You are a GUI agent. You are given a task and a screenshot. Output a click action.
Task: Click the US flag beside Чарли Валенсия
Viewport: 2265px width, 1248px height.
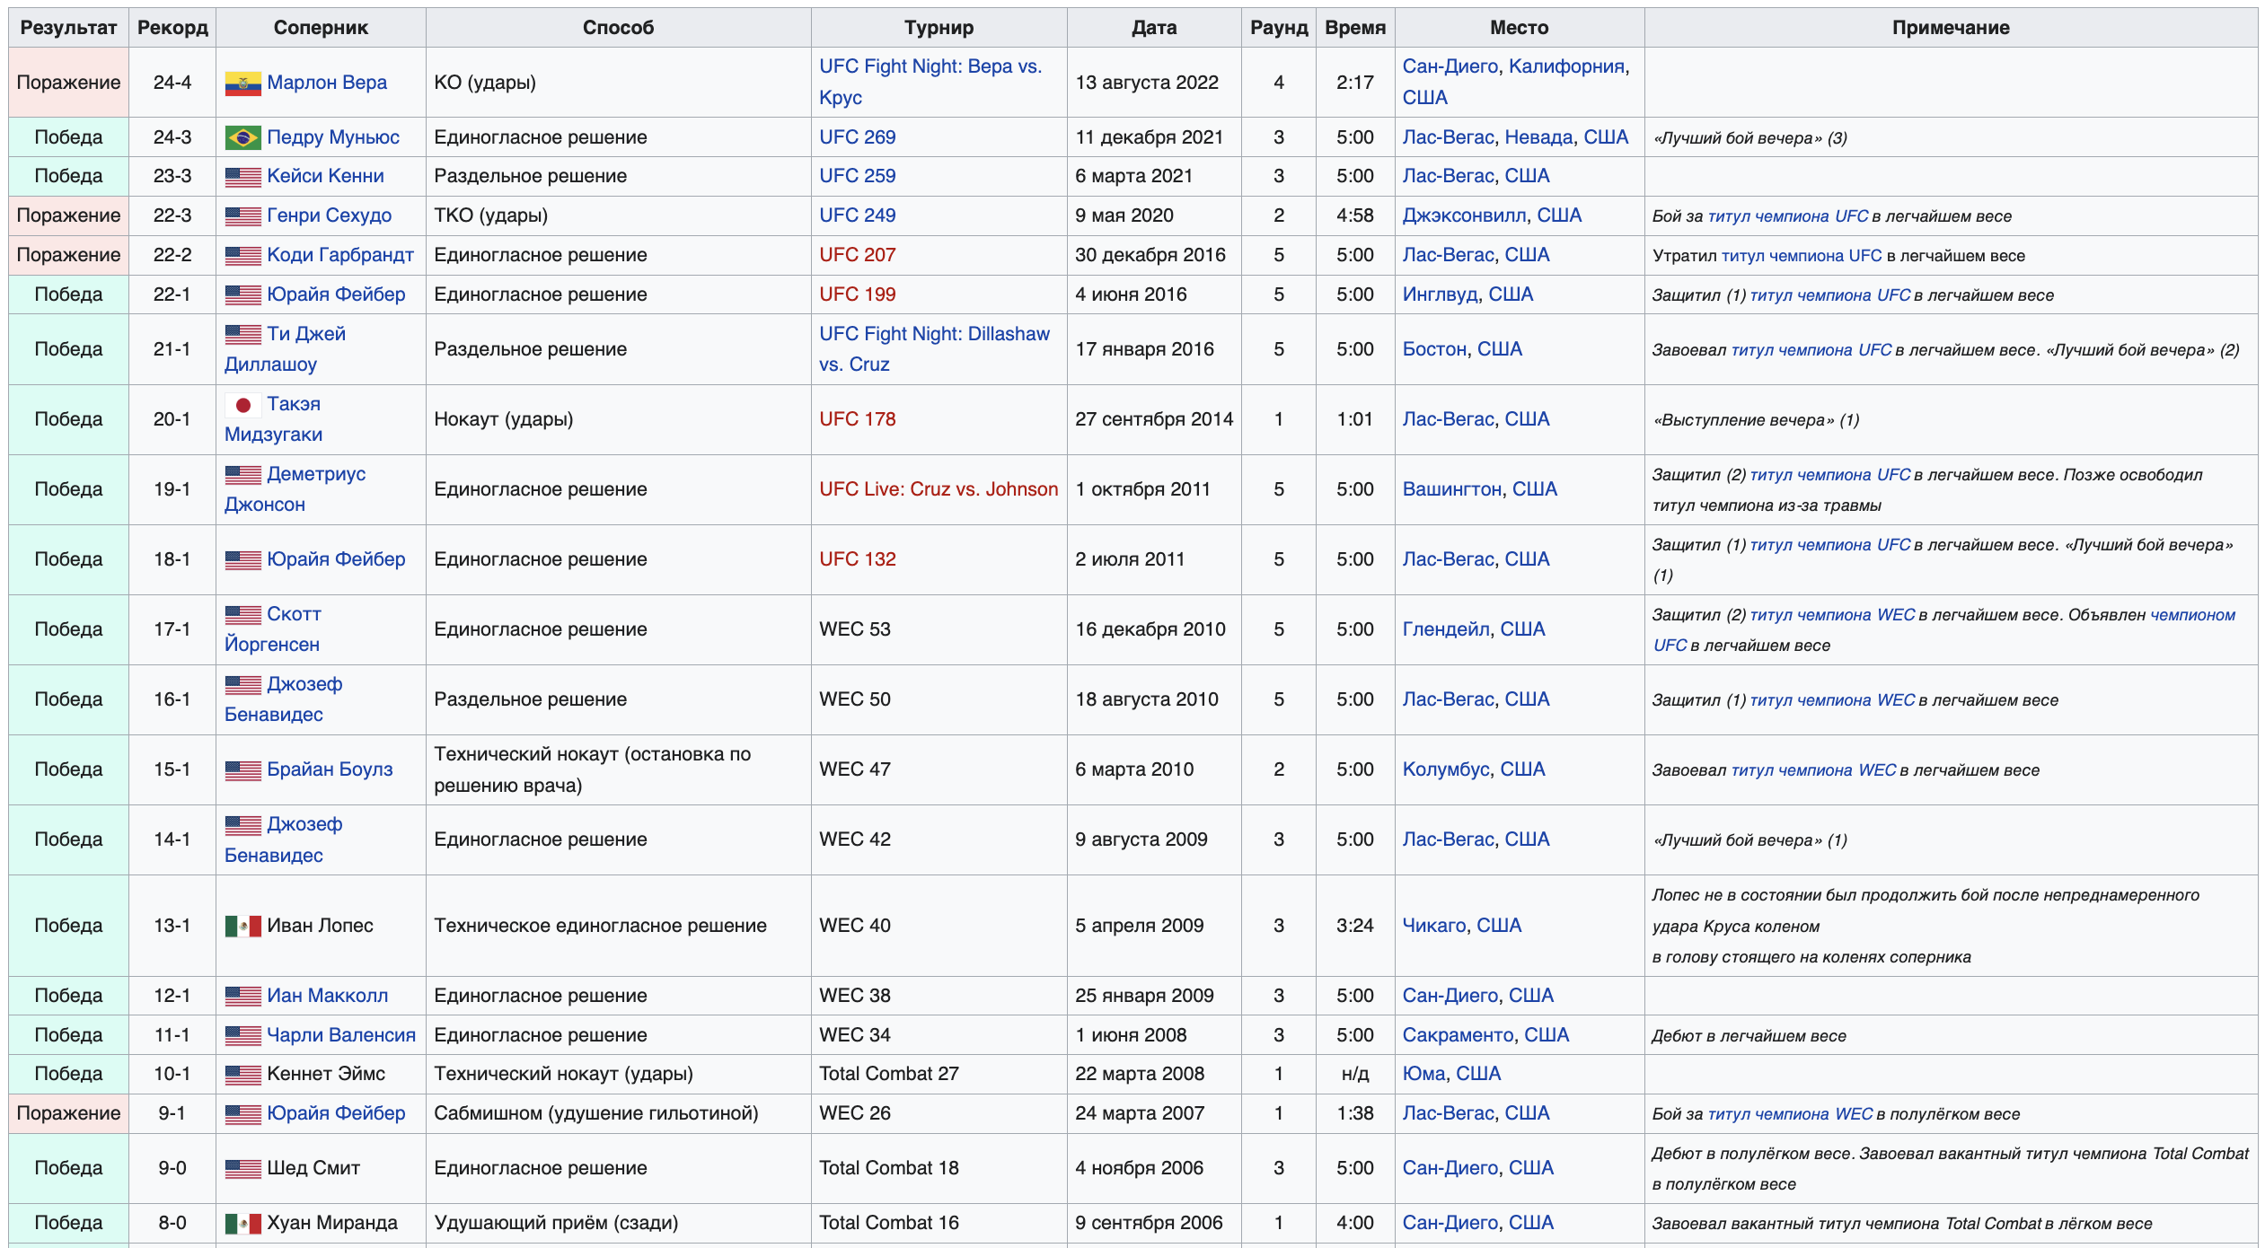pos(242,1036)
